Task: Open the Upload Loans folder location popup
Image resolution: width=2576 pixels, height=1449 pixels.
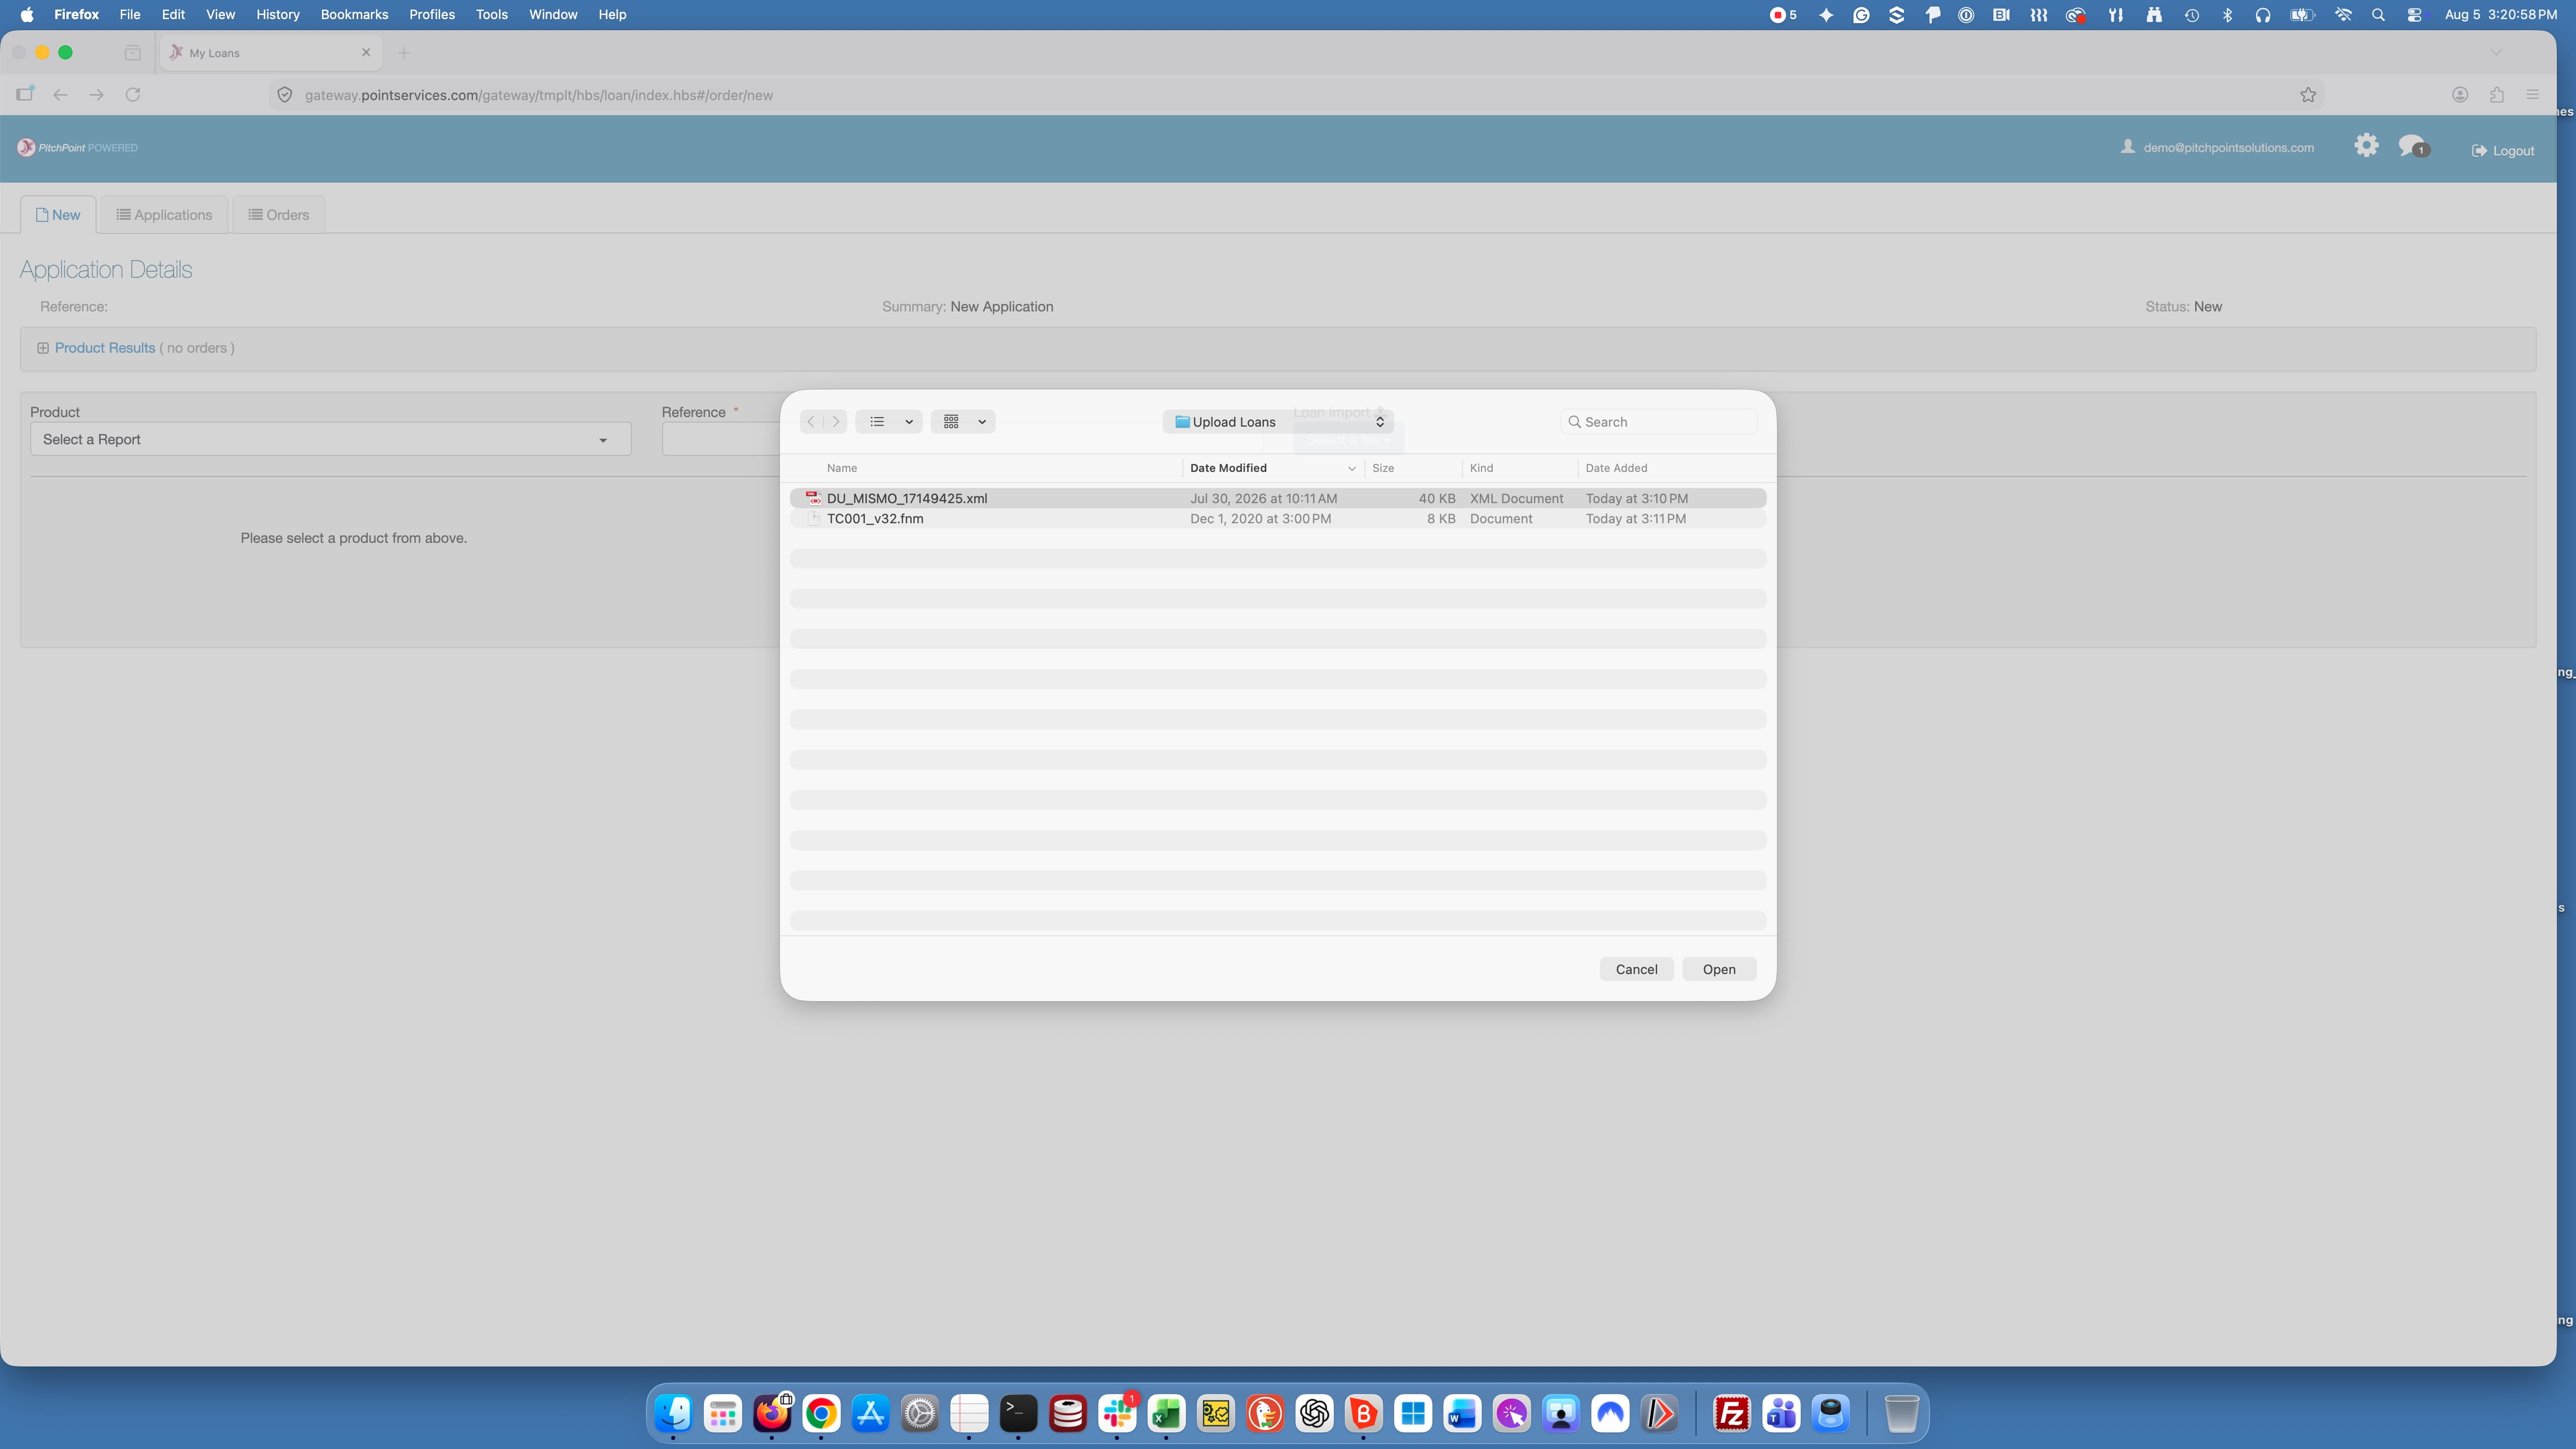Action: tap(1278, 422)
